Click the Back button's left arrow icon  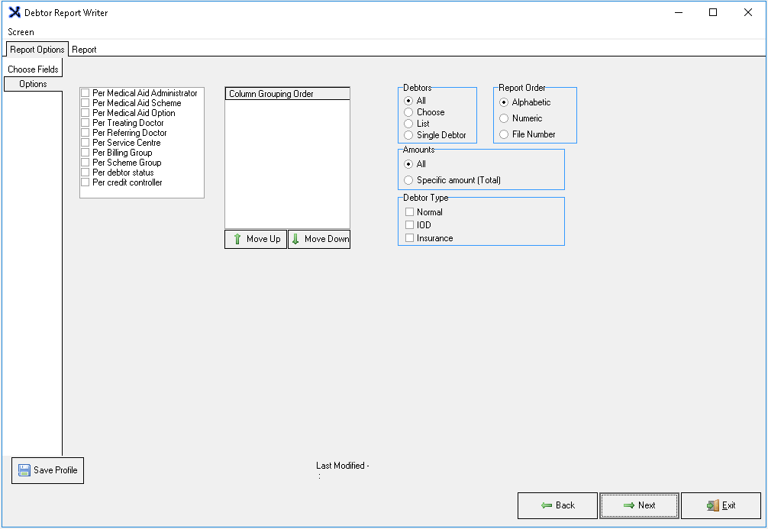pyautogui.click(x=547, y=505)
